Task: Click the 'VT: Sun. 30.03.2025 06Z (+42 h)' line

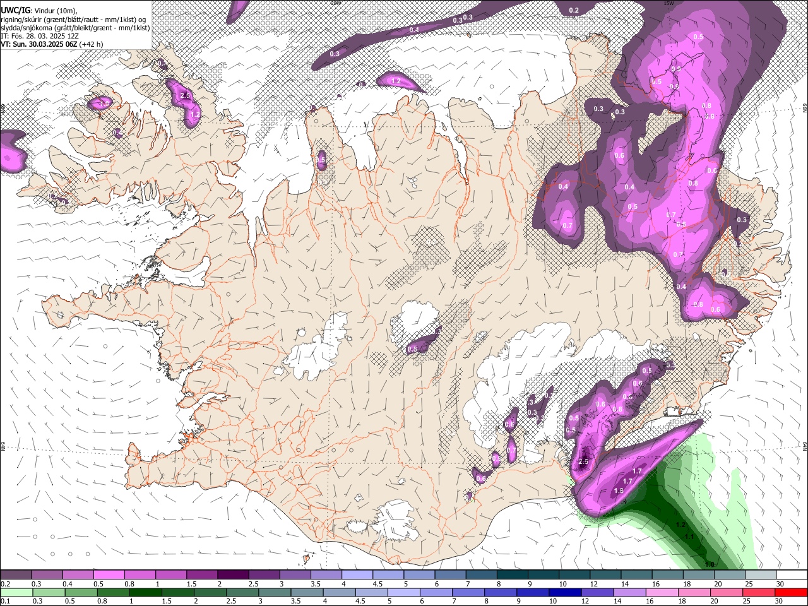Action: pyautogui.click(x=52, y=44)
